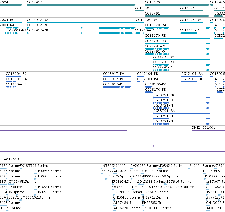Open EST label RH50668.5prime
The width and height of the screenshot is (225, 212).
tap(48, 176)
